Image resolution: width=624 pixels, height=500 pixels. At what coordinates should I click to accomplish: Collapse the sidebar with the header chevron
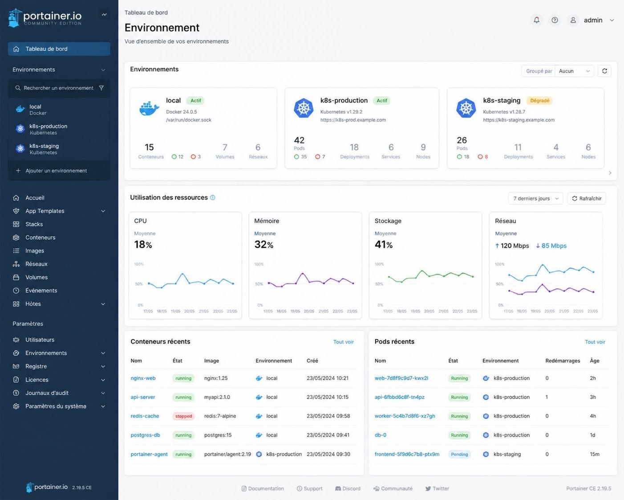pos(104,15)
